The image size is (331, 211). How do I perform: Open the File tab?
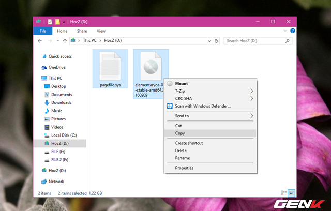(x=43, y=31)
